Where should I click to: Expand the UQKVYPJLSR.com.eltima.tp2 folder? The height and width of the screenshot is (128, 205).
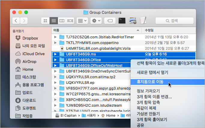point(55,77)
